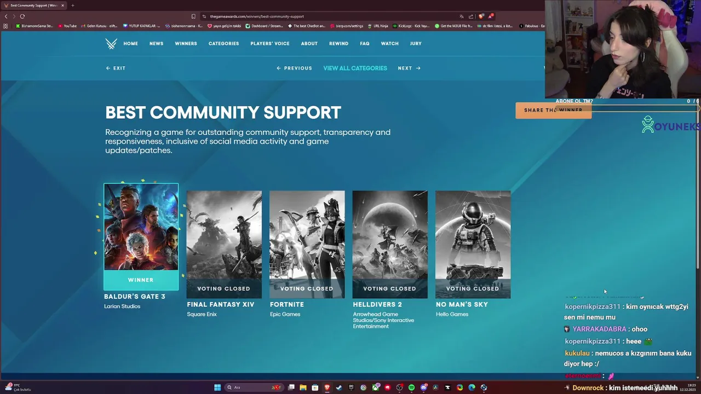Open the Chrome icon on the taskbar
This screenshot has width=701, height=394.
point(459,387)
